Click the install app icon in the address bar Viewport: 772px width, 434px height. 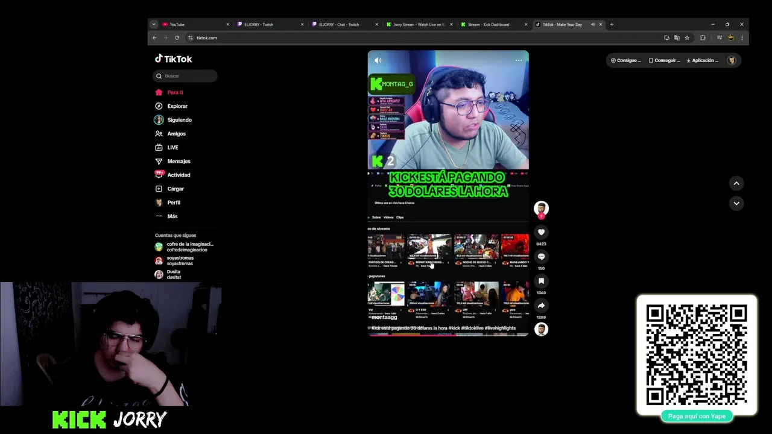666,38
